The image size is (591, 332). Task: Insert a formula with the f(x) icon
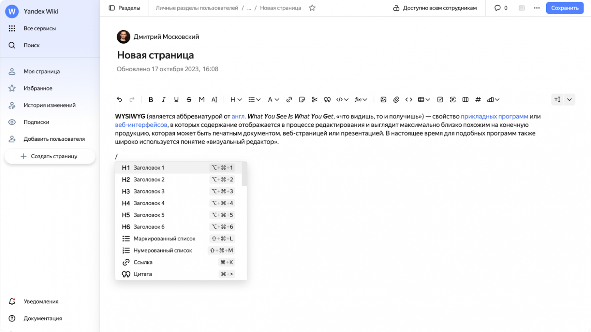click(359, 100)
